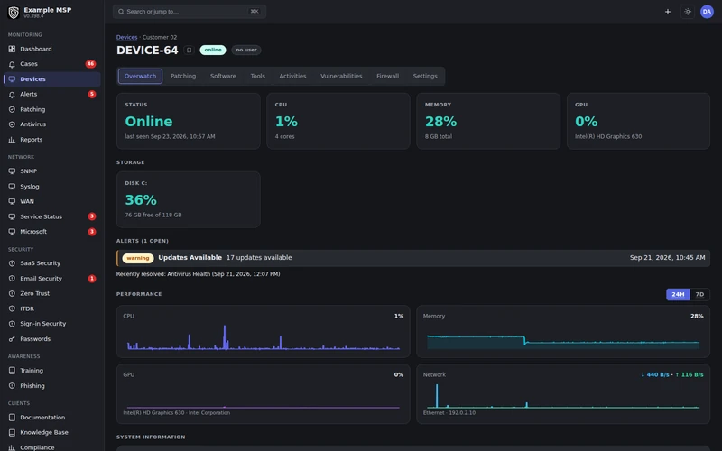The height and width of the screenshot is (451, 722).
Task: Switch to the Firewall tab
Action: 388,77
